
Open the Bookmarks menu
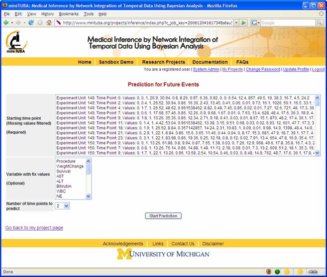tap(69, 14)
